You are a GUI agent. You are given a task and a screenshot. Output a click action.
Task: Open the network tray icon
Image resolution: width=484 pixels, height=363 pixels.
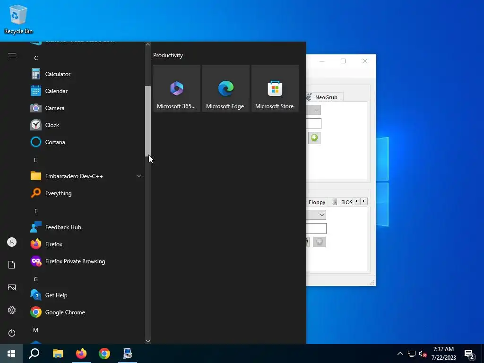tap(412, 354)
